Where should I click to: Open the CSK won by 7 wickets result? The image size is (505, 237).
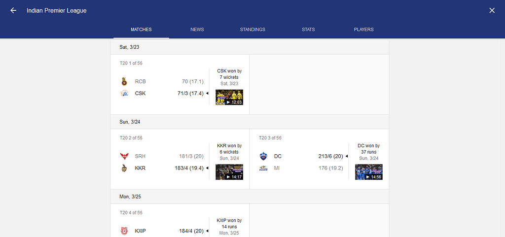tap(229, 74)
